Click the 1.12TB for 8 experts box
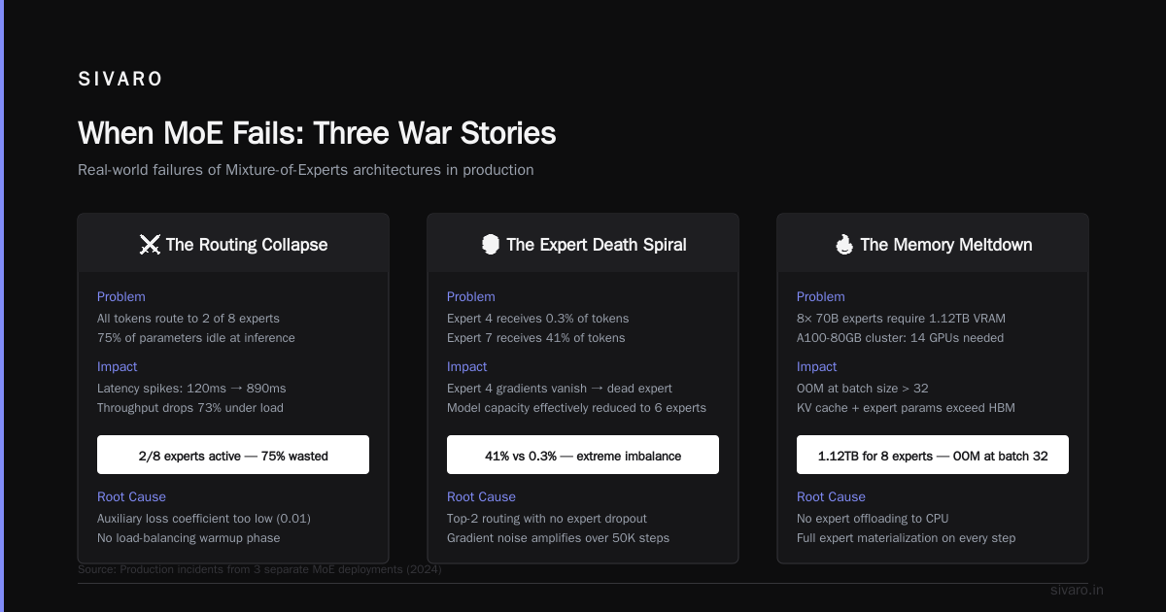 pos(933,455)
